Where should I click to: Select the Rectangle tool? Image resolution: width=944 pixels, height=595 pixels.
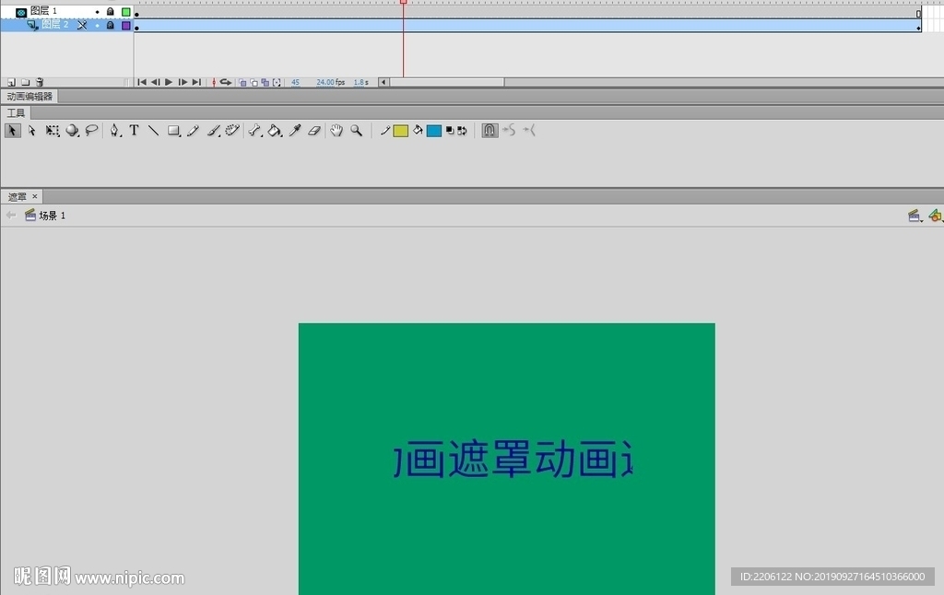(x=173, y=130)
